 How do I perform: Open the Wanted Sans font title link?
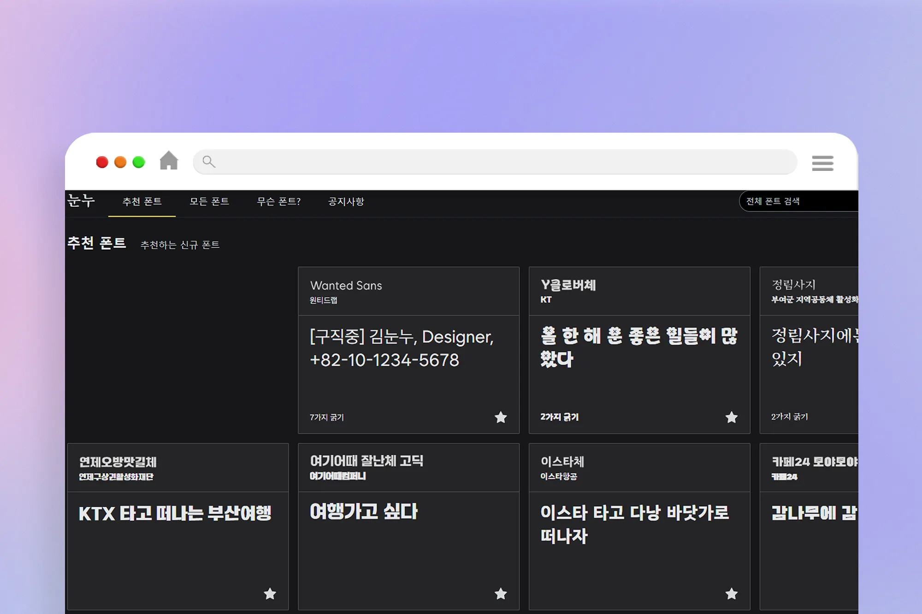[x=346, y=286]
